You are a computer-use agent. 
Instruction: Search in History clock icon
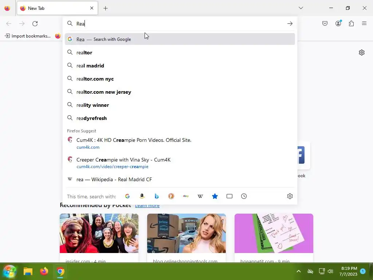pos(244,196)
